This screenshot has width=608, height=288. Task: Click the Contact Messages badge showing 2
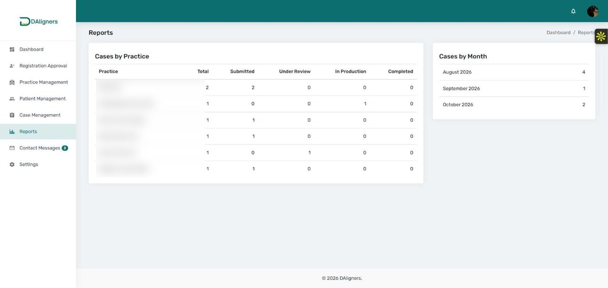65,148
